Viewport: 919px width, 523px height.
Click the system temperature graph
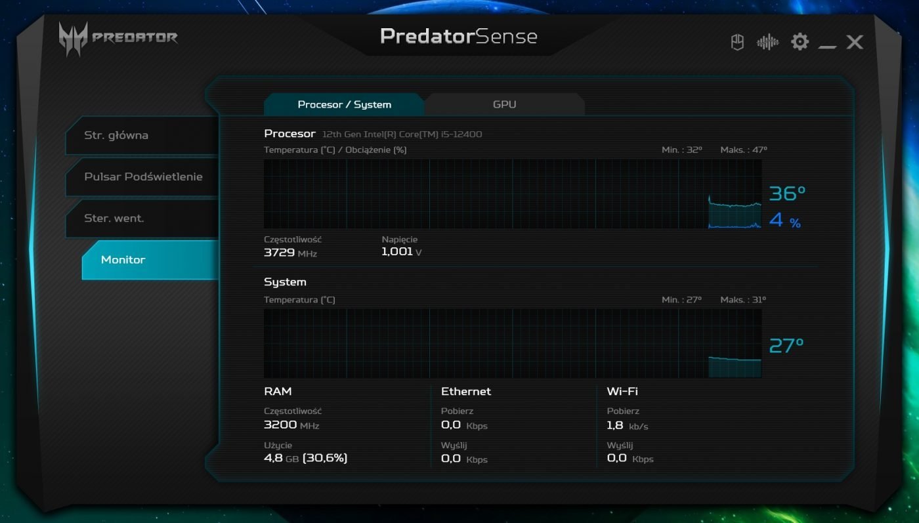(x=513, y=343)
